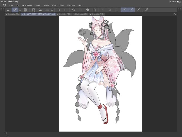
Task: Click the Show Selection Border icon
Action: click(x=116, y=10)
